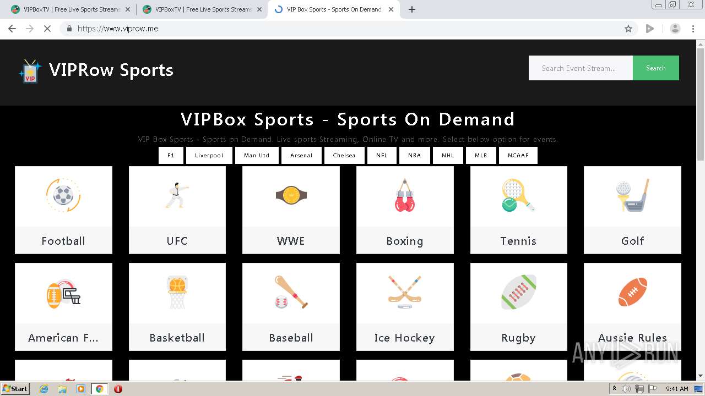Open media player from taskbar
Screen dimensions: 705x396
[x=81, y=389]
